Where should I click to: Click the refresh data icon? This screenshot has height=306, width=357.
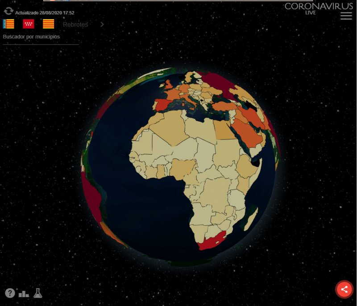pos(8,11)
